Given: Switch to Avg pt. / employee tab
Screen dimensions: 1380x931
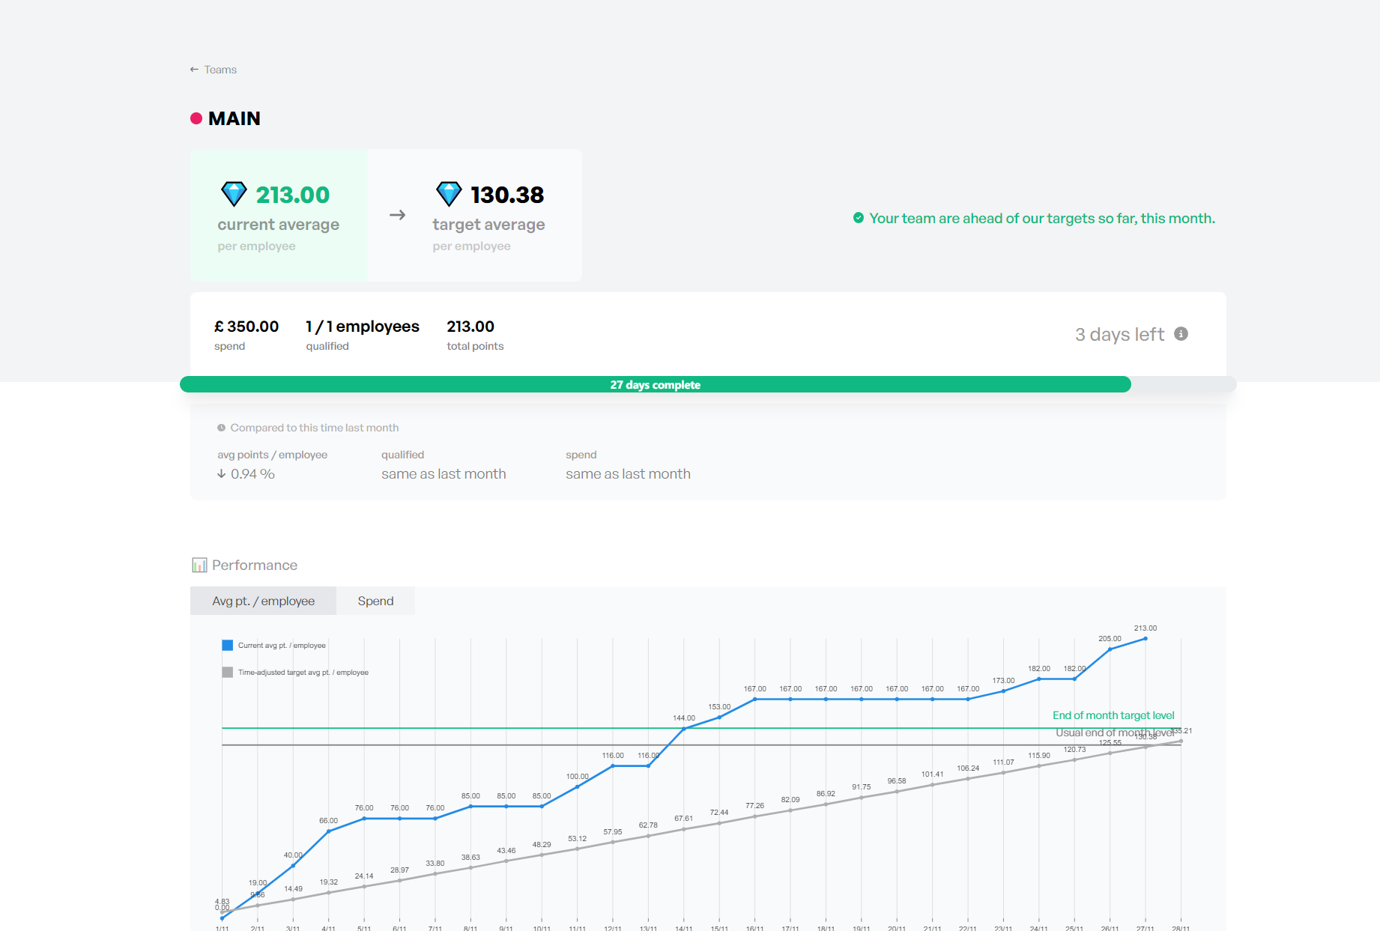Looking at the screenshot, I should [263, 601].
